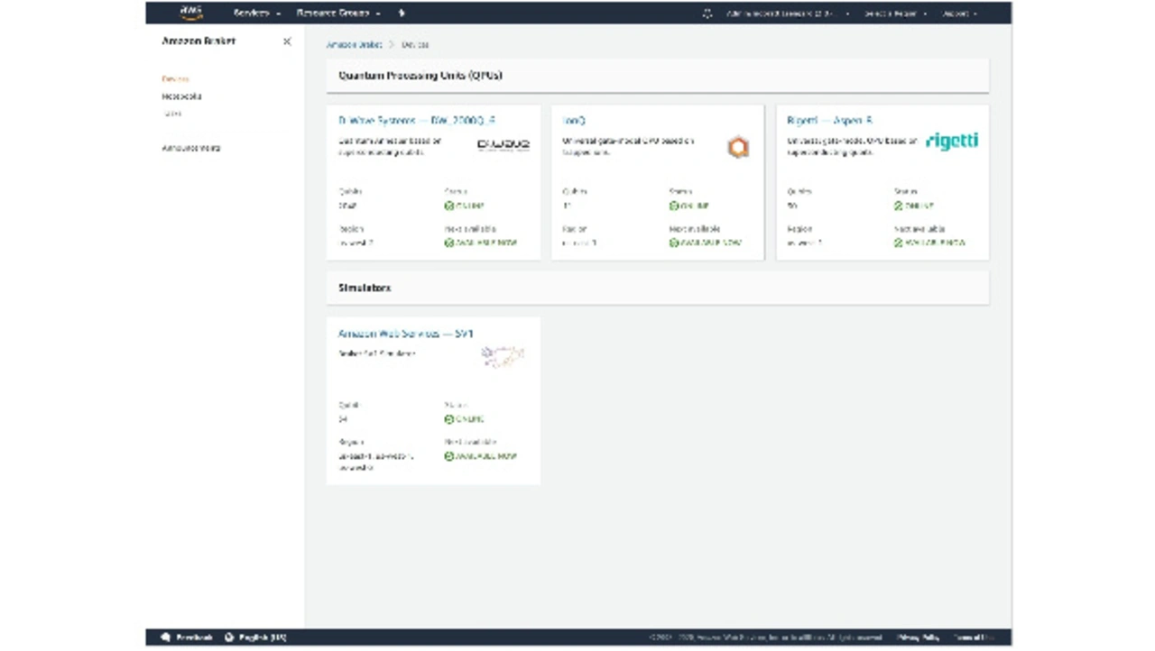
Task: Select Notebooks in the sidebar
Action: (x=181, y=96)
